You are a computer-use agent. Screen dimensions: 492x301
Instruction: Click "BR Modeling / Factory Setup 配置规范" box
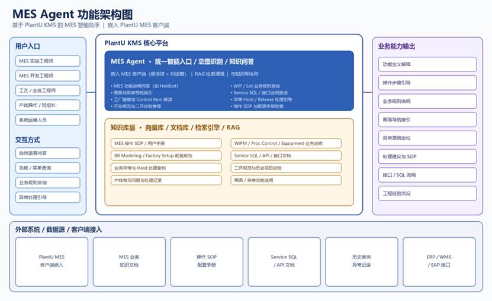166,156
